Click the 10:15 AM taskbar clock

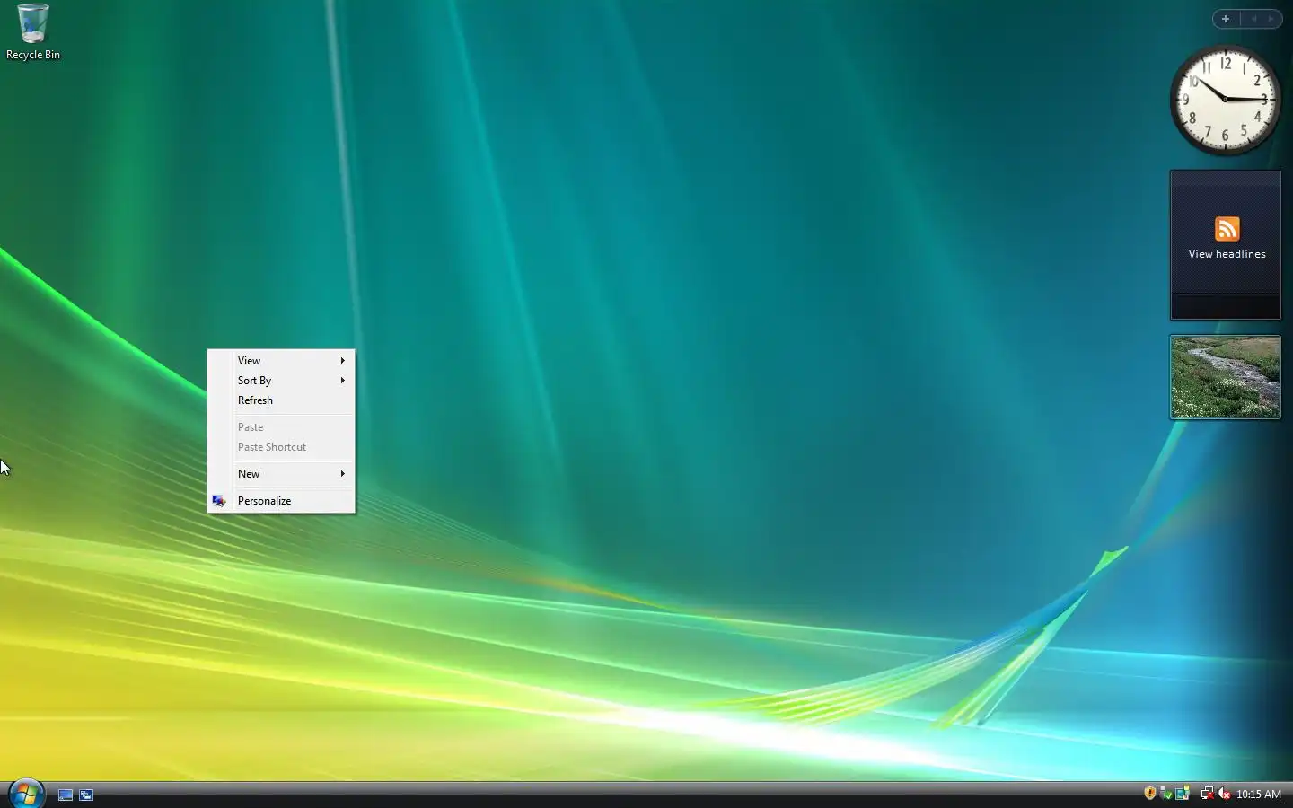[1258, 795]
